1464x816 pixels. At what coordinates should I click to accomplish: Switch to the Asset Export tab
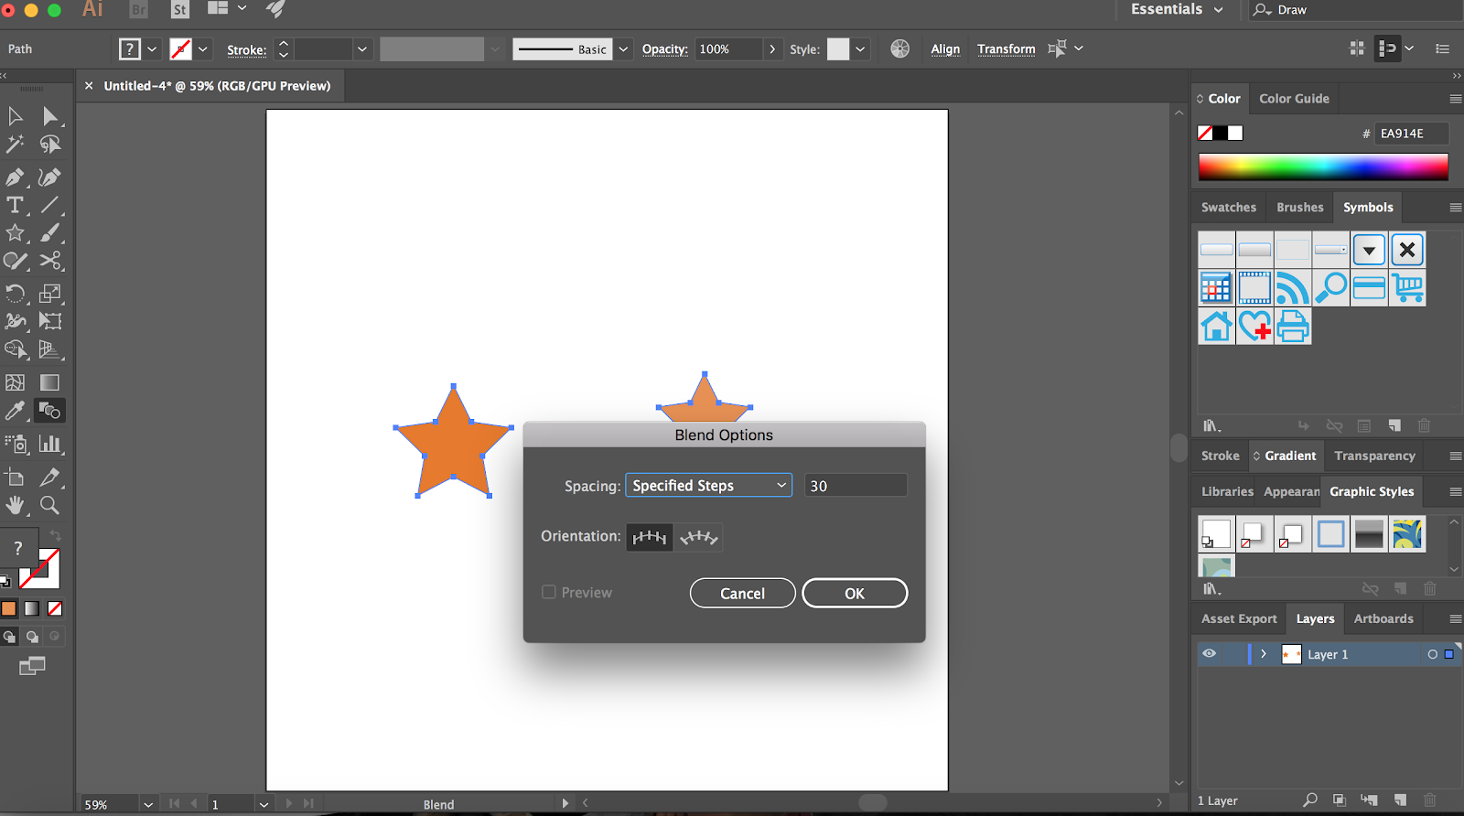click(1239, 618)
